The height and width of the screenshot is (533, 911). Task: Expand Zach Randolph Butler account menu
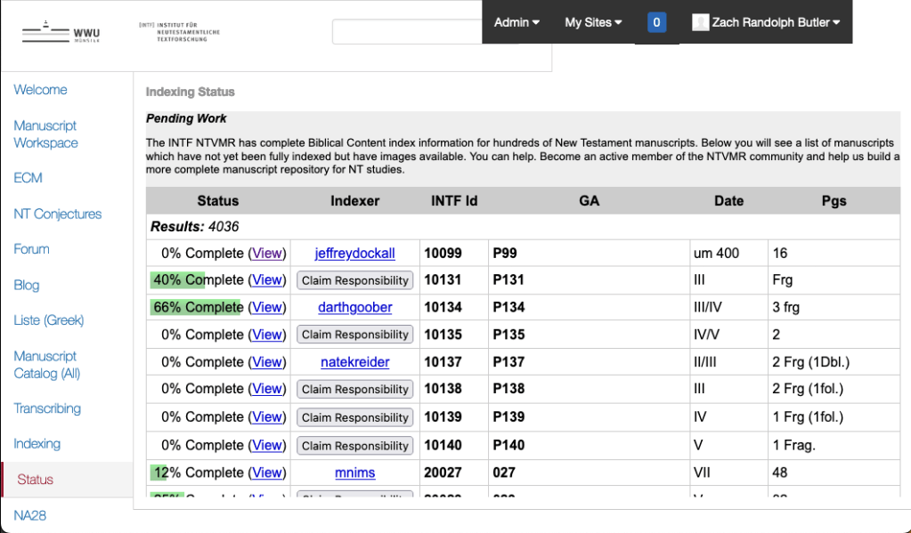(775, 22)
